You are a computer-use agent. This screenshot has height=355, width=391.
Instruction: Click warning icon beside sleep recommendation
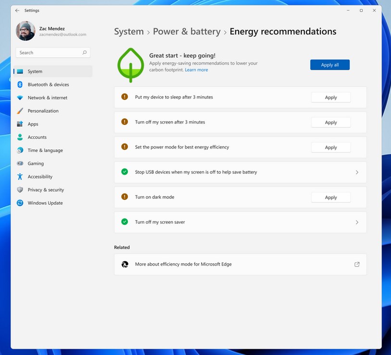pyautogui.click(x=125, y=97)
